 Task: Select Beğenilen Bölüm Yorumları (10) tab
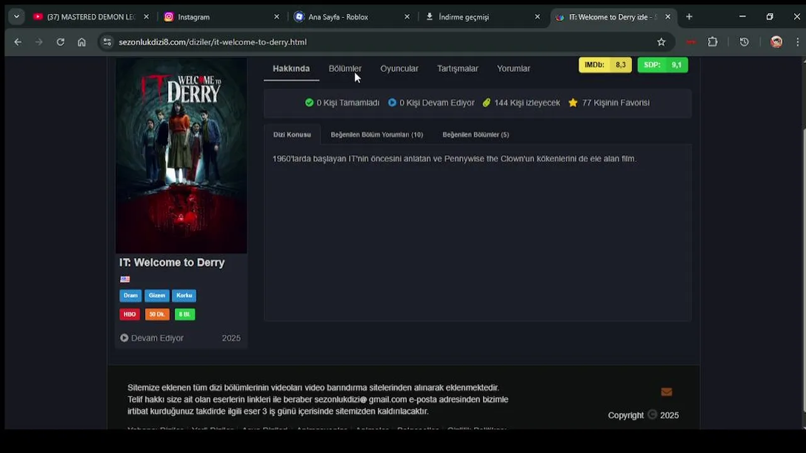coord(377,135)
